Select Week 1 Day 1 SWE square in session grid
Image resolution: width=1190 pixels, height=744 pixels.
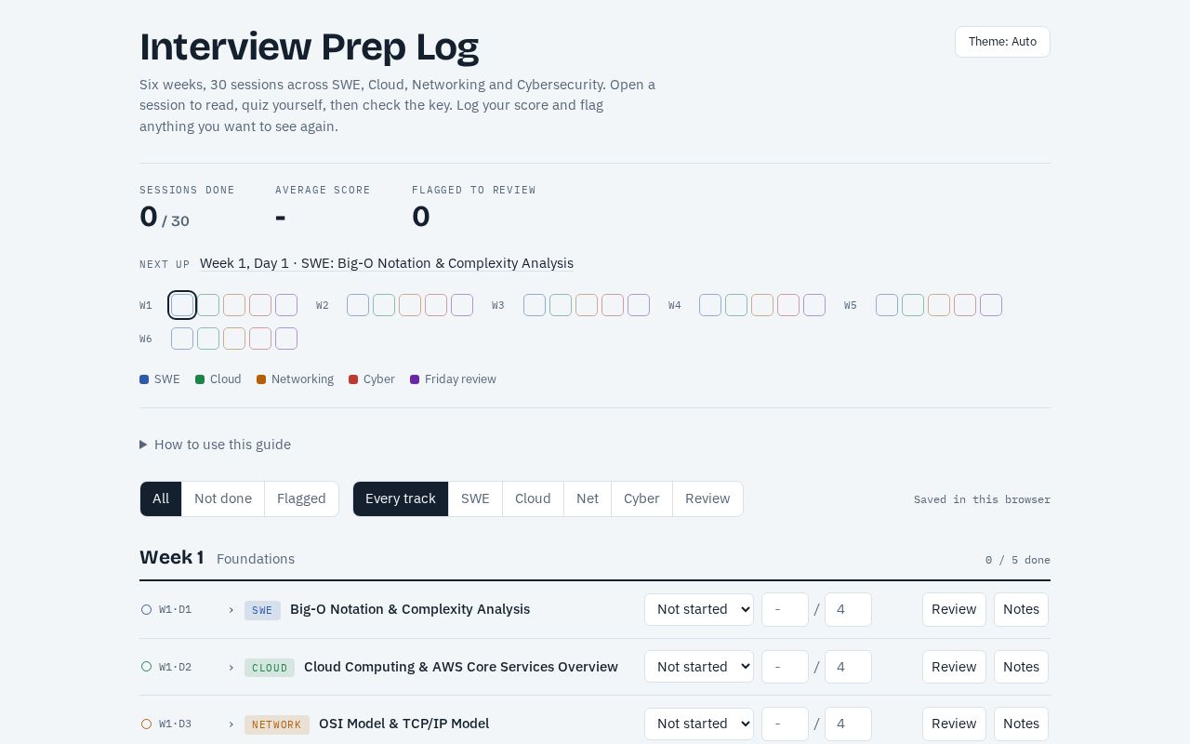pyautogui.click(x=182, y=305)
